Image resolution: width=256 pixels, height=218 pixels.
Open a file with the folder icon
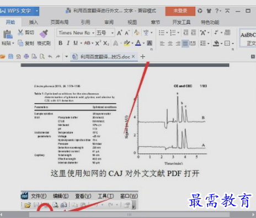coord(2,56)
